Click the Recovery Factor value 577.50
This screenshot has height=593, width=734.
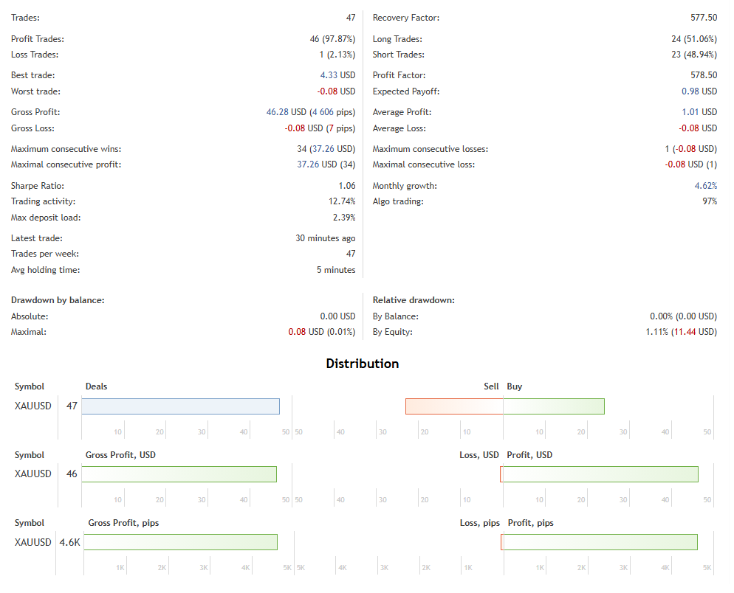click(702, 18)
